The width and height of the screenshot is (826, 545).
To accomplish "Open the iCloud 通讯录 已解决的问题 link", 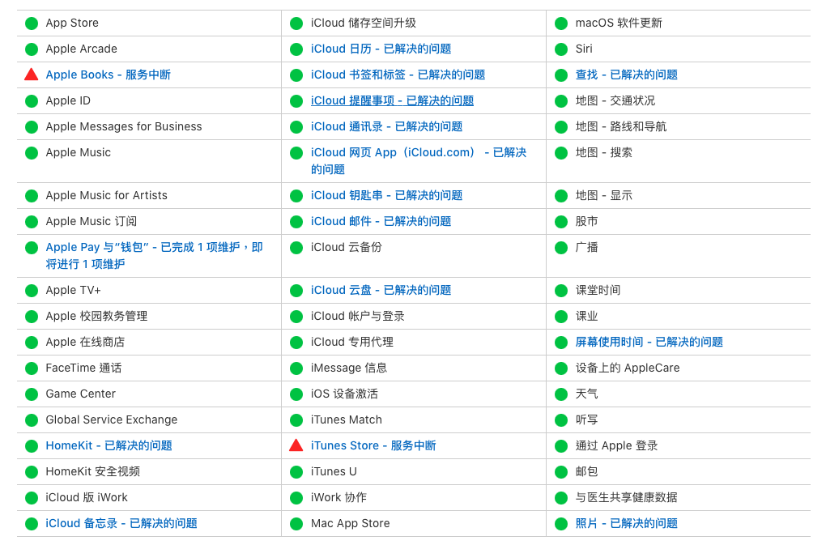I will (386, 126).
